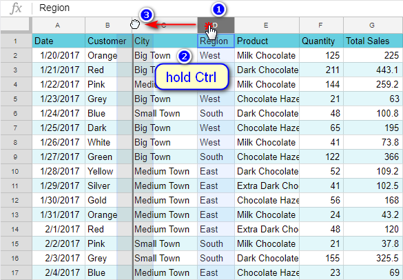Select row 5 header
Screen dimensions: 403x280
(16, 99)
